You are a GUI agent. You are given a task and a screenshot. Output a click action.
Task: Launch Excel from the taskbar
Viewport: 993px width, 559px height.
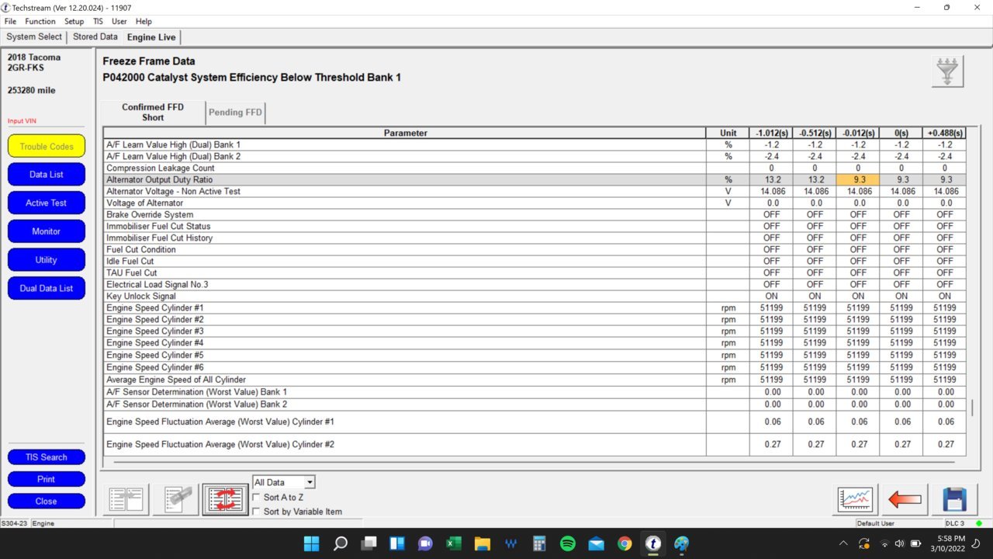[454, 543]
